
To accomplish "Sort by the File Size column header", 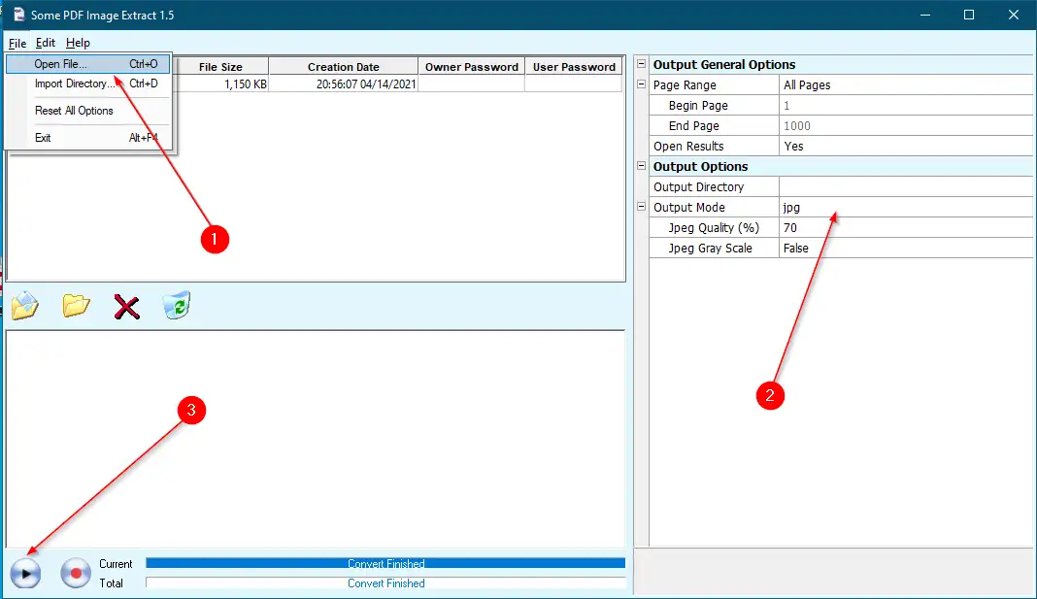I will pyautogui.click(x=220, y=67).
